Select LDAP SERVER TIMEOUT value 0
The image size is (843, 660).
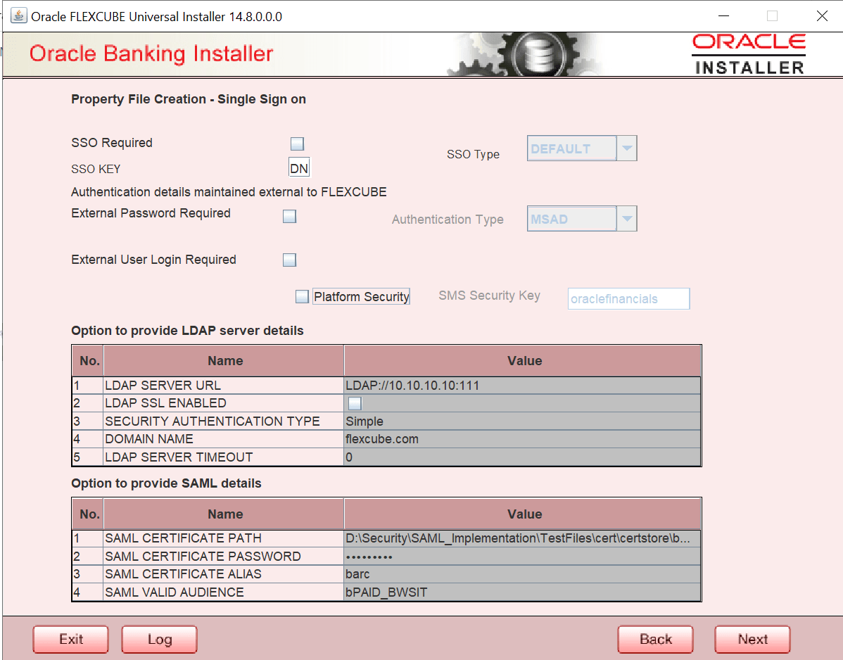[522, 457]
